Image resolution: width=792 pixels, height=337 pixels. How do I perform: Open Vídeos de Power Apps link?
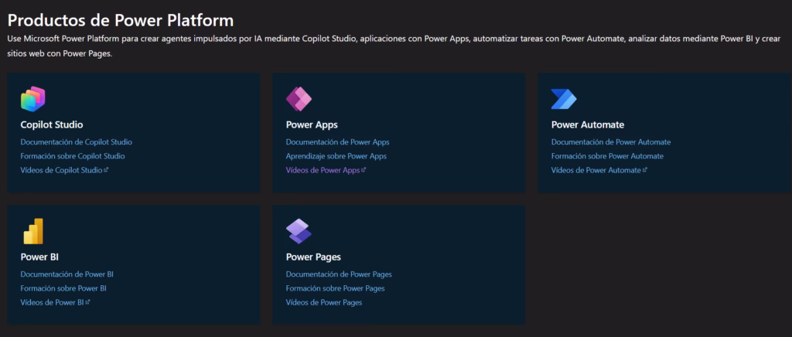point(323,170)
